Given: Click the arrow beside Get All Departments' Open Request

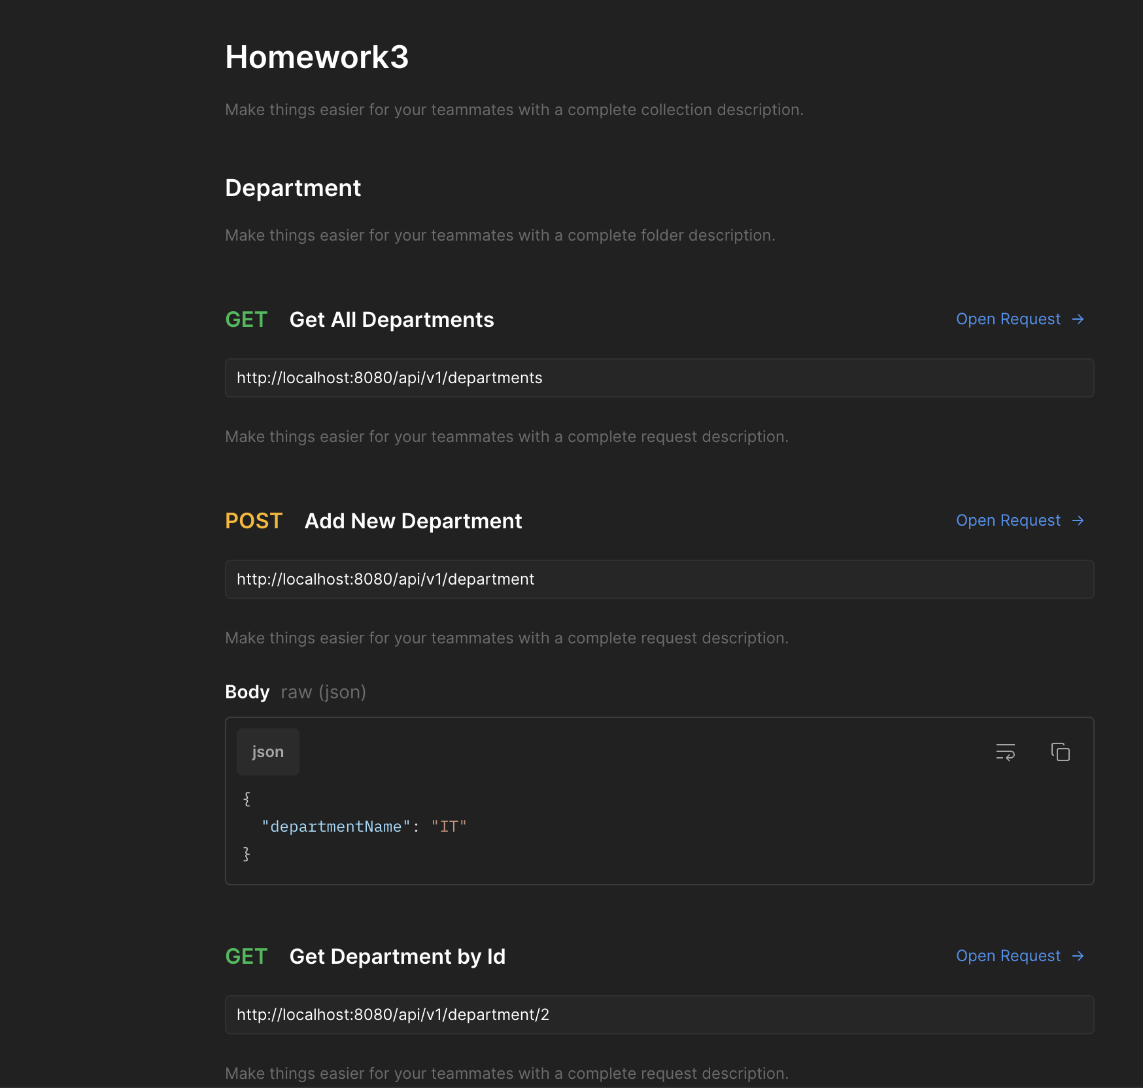Looking at the screenshot, I should (x=1078, y=319).
